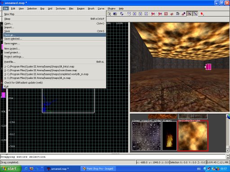Image resolution: width=230 pixels, height=172 pixels.
Task: Click Check for GtkRadiant update (web)
Action: tap(54, 83)
